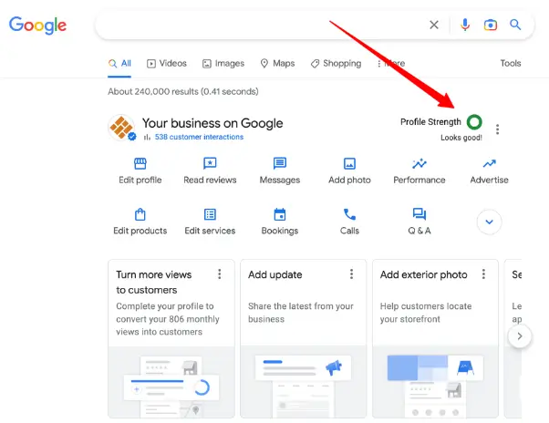Open search Tools
The height and width of the screenshot is (423, 549).
coord(510,63)
